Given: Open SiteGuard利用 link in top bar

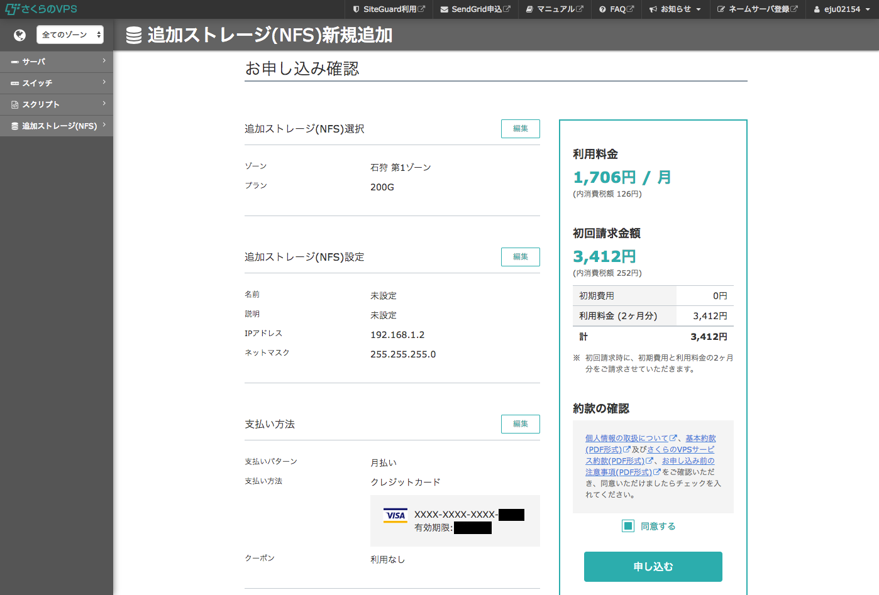Looking at the screenshot, I should [389, 9].
